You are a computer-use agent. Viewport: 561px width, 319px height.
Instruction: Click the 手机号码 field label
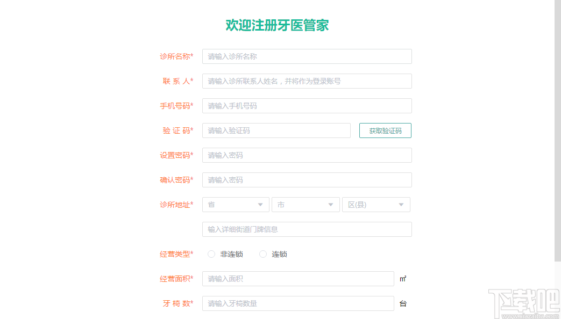click(x=176, y=106)
